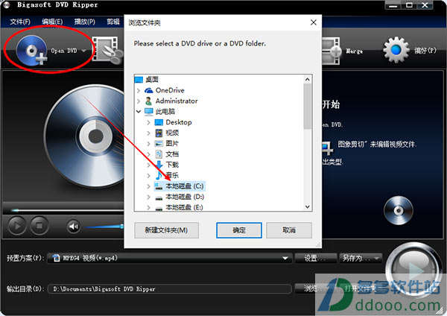Viewport: 447px width, 316px height.
Task: Open the dropdown arrow beside Open DVD
Action: tap(83, 51)
